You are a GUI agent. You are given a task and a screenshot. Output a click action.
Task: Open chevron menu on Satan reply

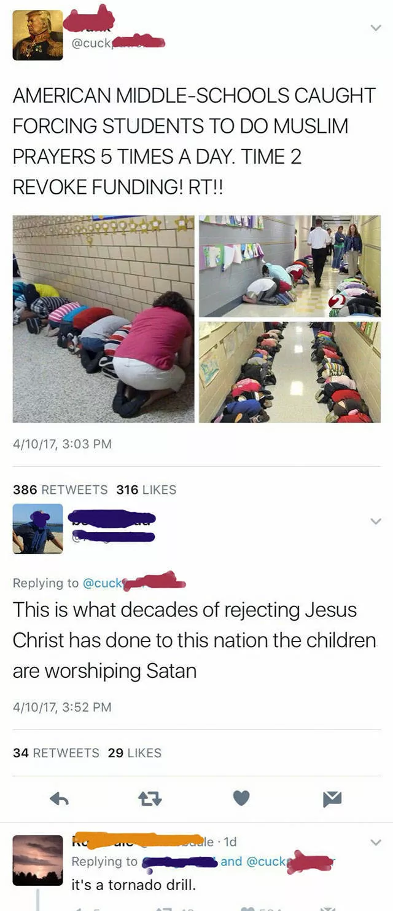coord(376,521)
